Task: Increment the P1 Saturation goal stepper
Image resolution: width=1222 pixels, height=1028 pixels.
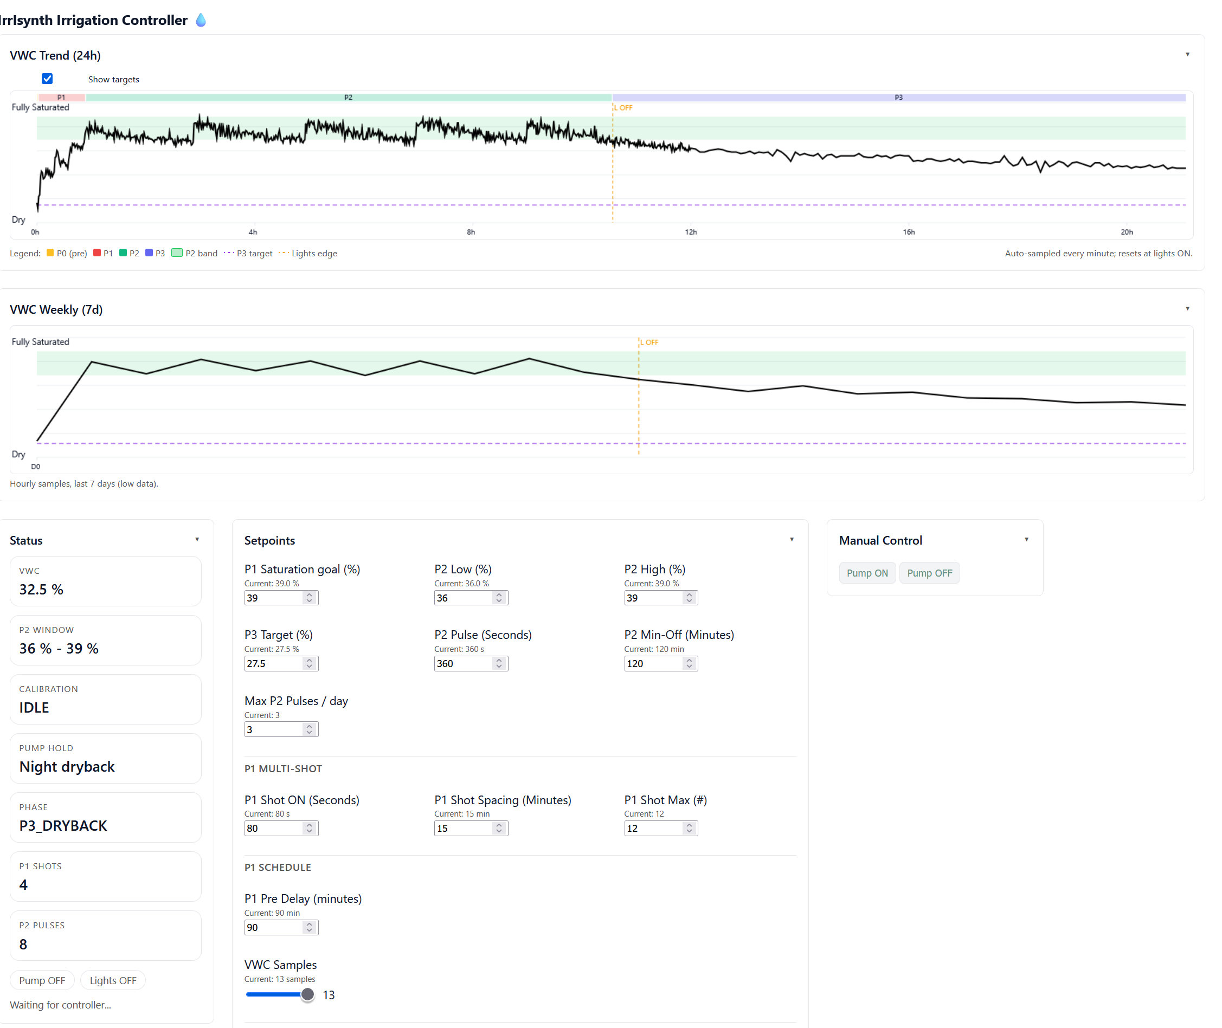Action: (x=310, y=594)
